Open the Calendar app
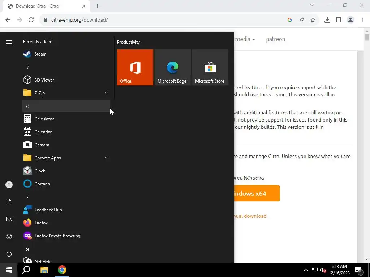 point(66,132)
